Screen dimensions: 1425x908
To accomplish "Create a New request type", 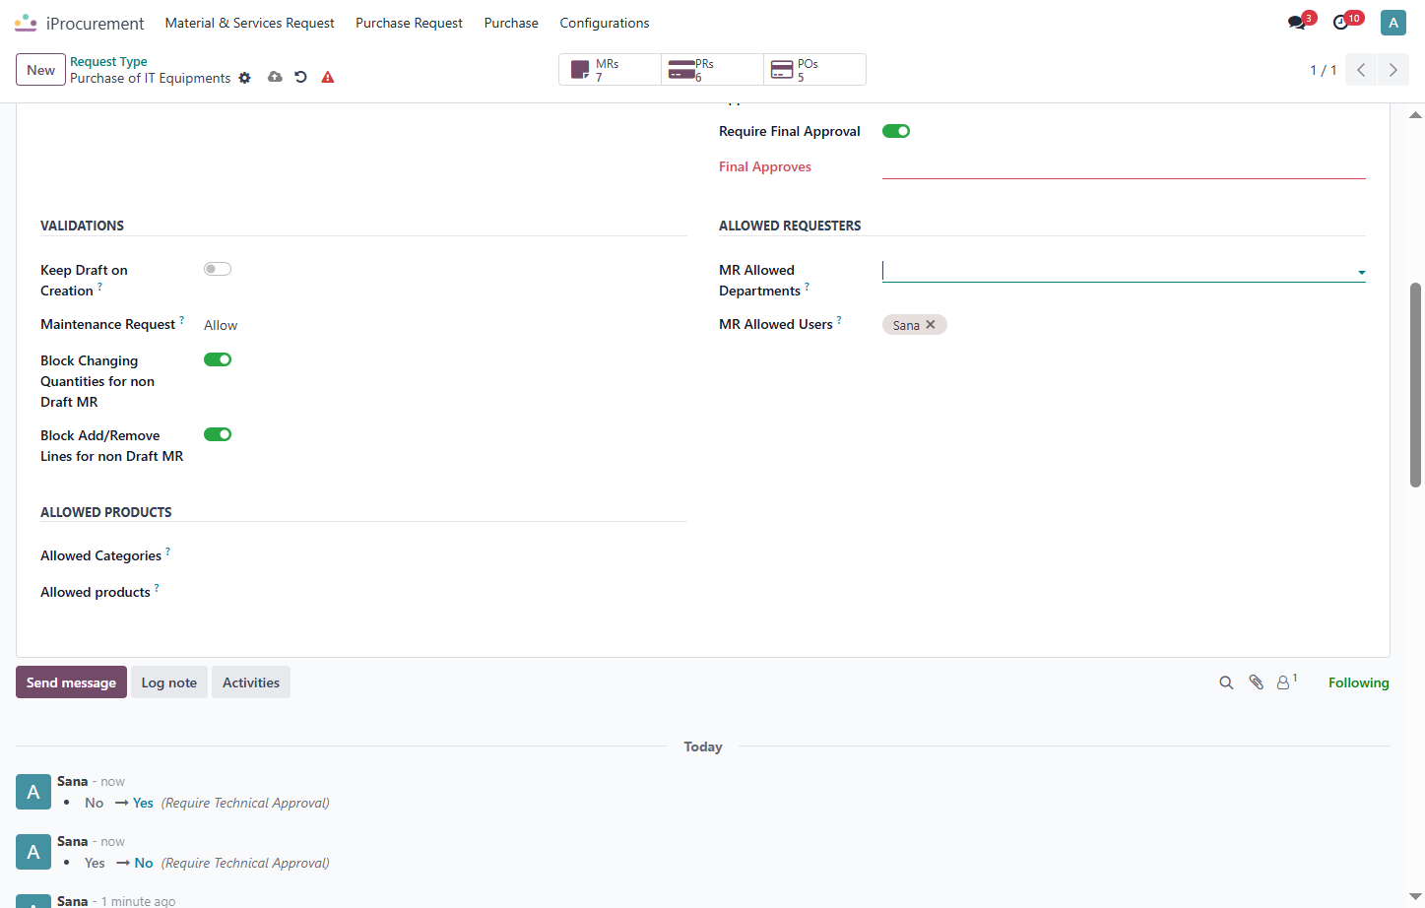I will pos(41,70).
